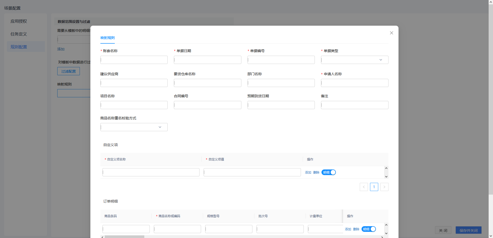Focus the 要货仓库名称 input field
493x238 pixels.
[207, 83]
